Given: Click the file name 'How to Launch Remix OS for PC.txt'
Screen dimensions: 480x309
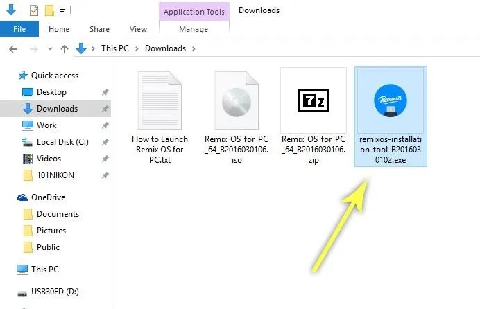Looking at the screenshot, I should [160, 150].
